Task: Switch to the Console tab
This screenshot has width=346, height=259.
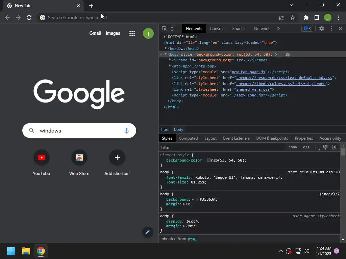Action: pos(217,29)
